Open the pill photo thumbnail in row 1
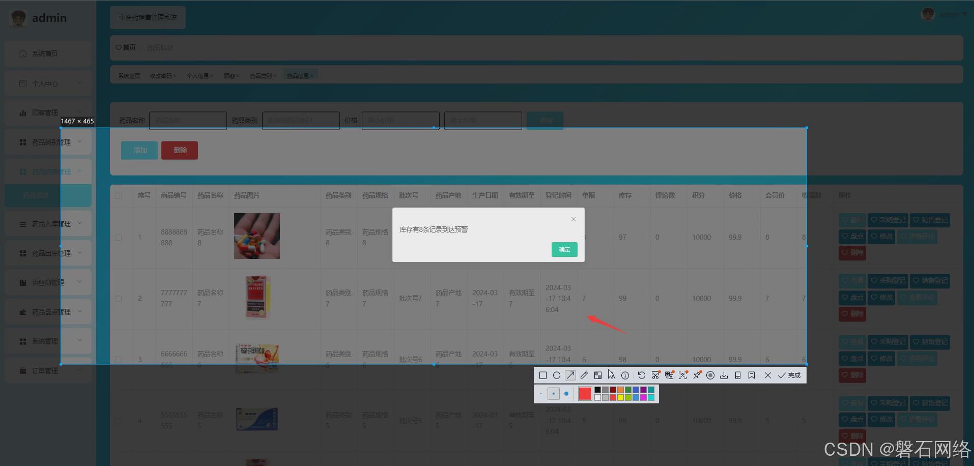 [x=257, y=236]
